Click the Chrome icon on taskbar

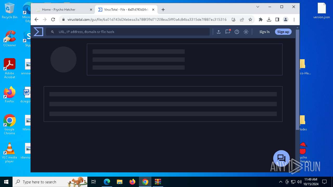(x=145, y=182)
